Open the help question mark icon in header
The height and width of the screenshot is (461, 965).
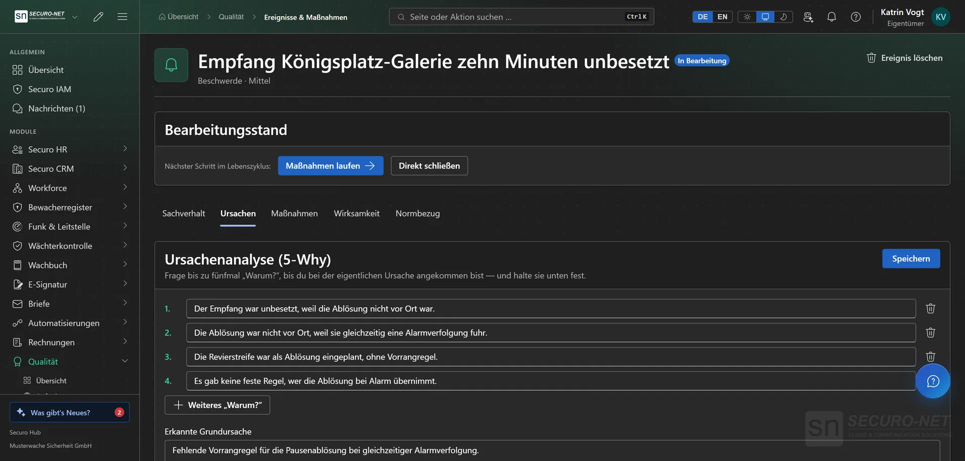(x=856, y=17)
